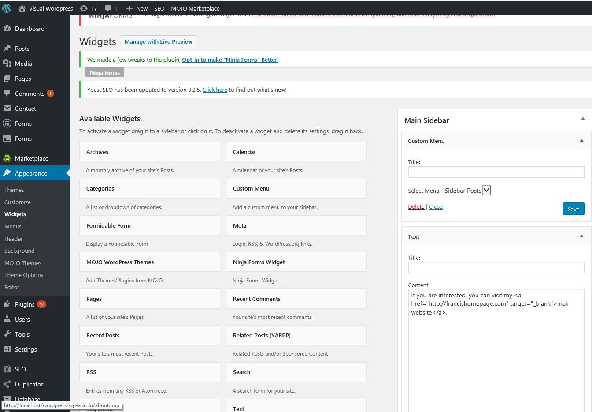Viewport: 592px width, 412px height.
Task: Open the Customize submenu item
Action: (x=18, y=202)
